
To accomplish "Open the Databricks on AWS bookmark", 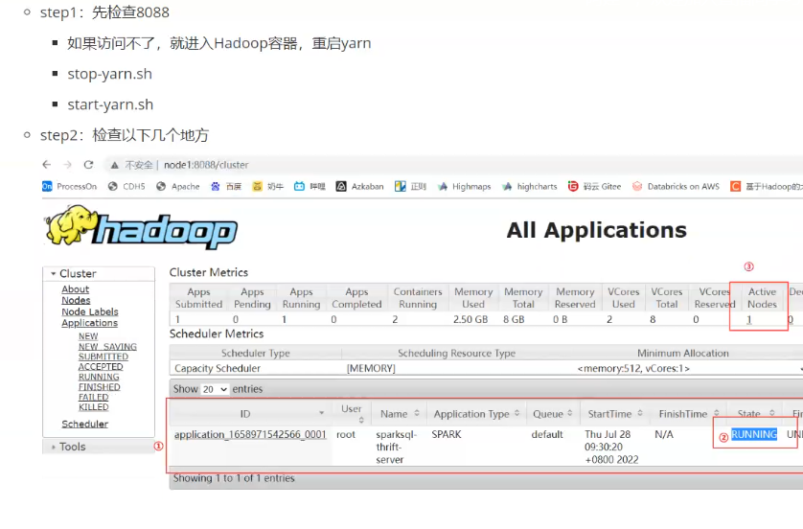I will coord(676,187).
